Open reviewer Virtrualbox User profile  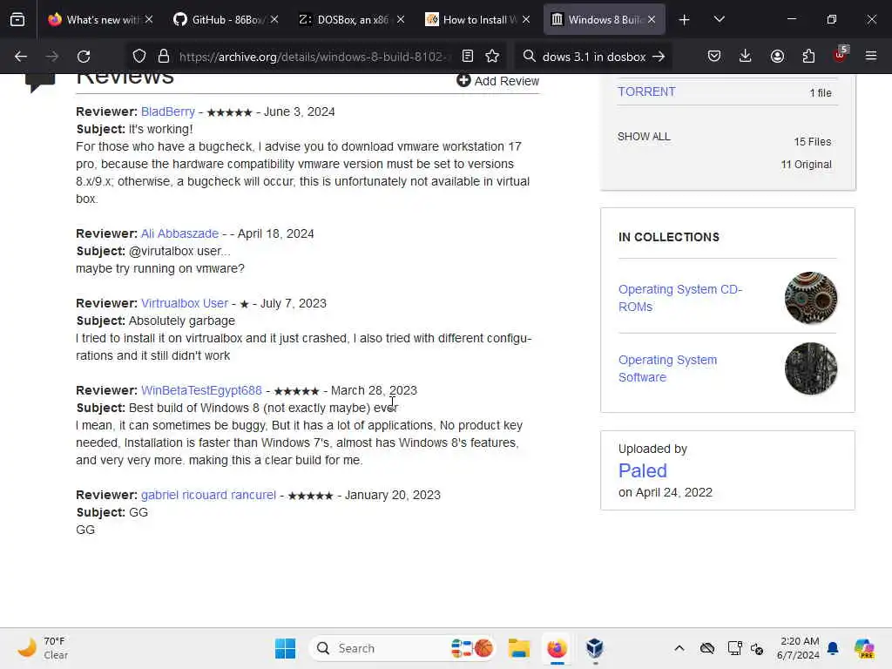click(x=185, y=303)
